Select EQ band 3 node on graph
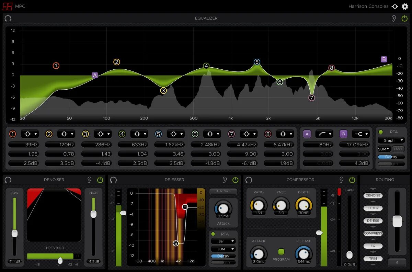The width and height of the screenshot is (412, 272). (163, 91)
